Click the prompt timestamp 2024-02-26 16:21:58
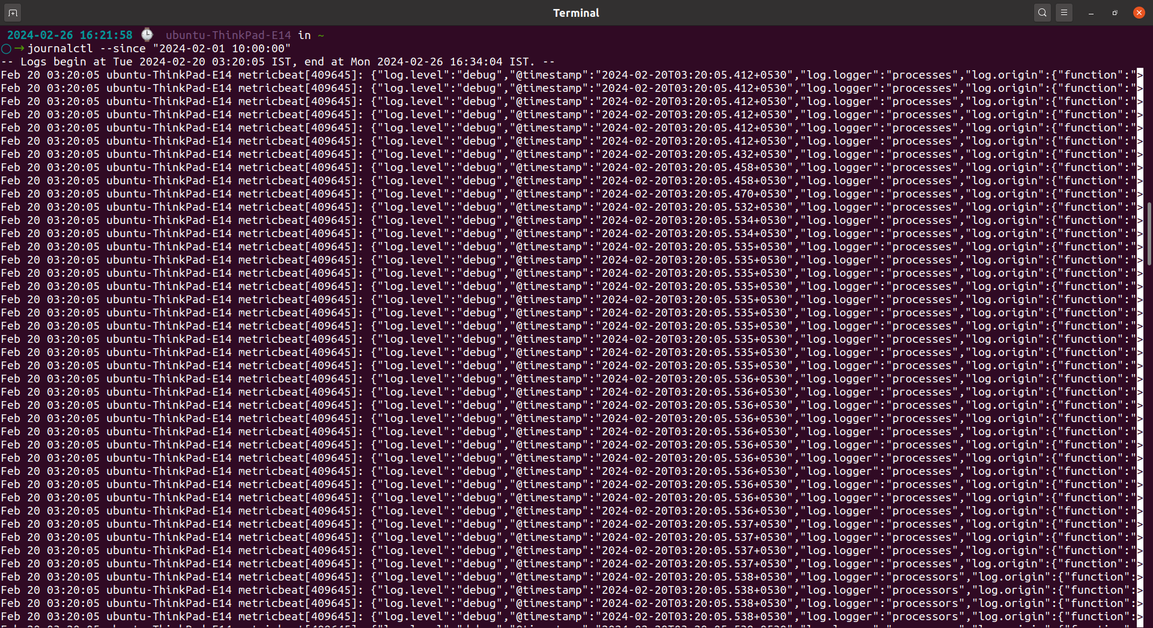1153x628 pixels. coord(70,35)
